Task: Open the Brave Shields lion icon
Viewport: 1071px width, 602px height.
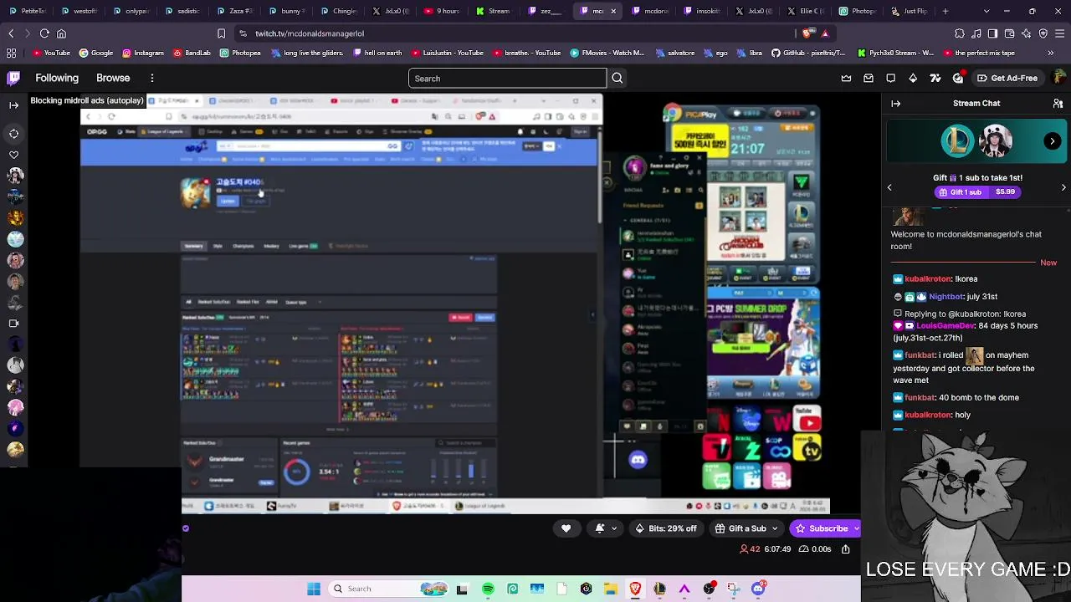Action: click(807, 33)
